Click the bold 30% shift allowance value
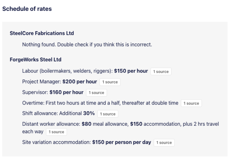The image size is (230, 159). [89, 113]
